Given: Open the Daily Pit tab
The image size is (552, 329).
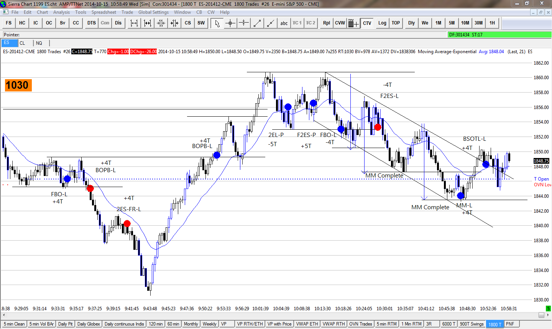Looking at the screenshot, I should pyautogui.click(x=66, y=324).
